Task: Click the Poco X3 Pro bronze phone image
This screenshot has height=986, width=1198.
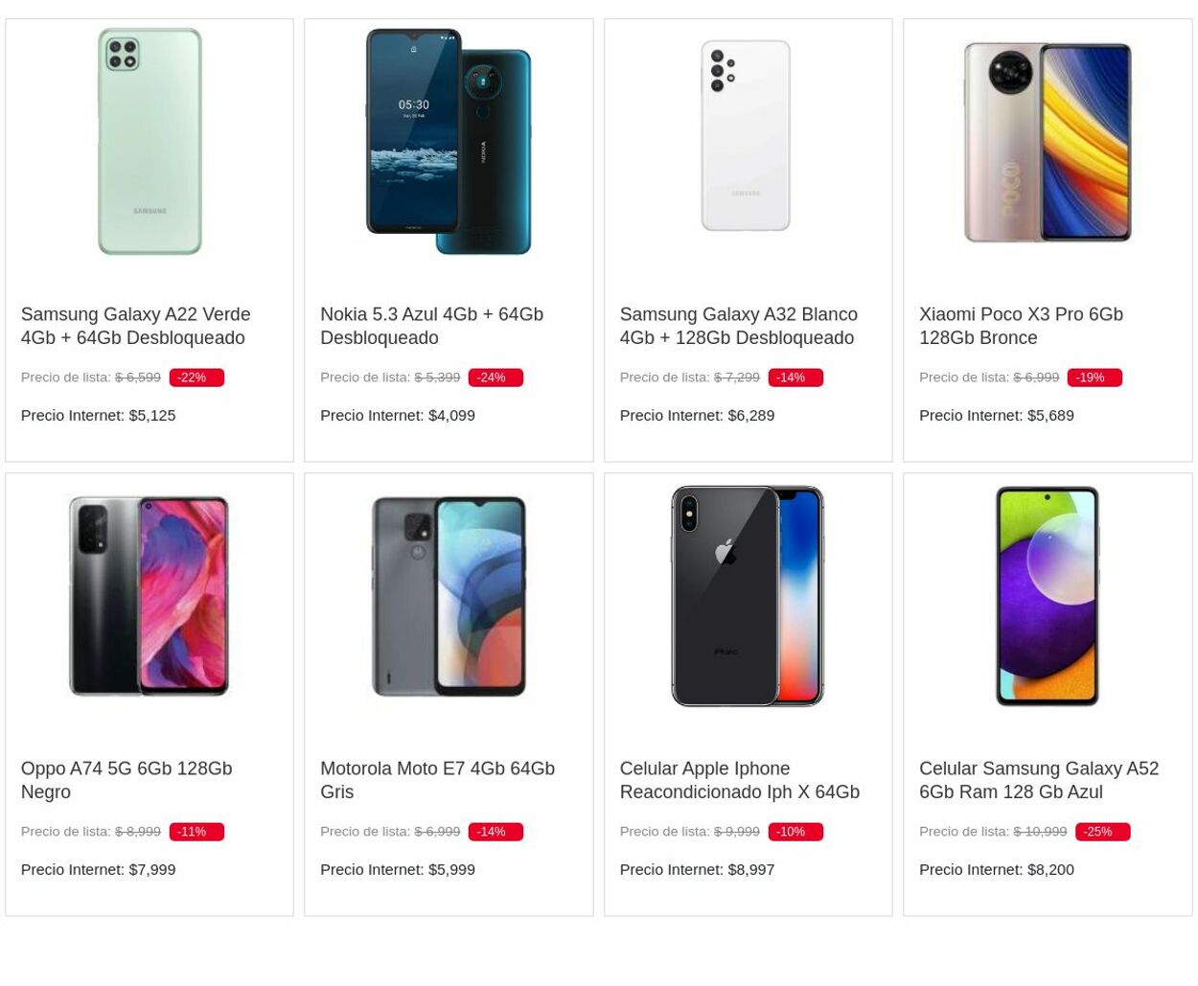Action: point(1047,141)
